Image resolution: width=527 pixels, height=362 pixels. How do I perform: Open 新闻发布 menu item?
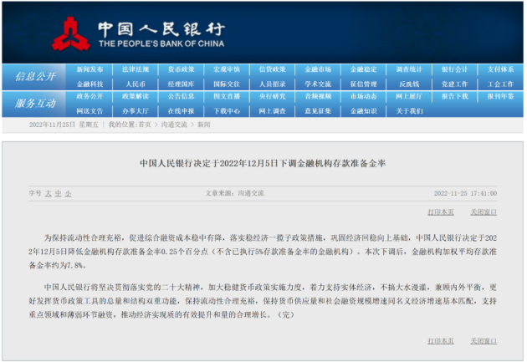[90, 69]
